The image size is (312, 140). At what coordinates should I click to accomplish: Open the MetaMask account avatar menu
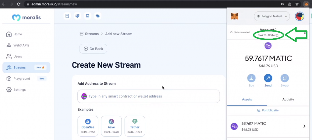(x=300, y=16)
